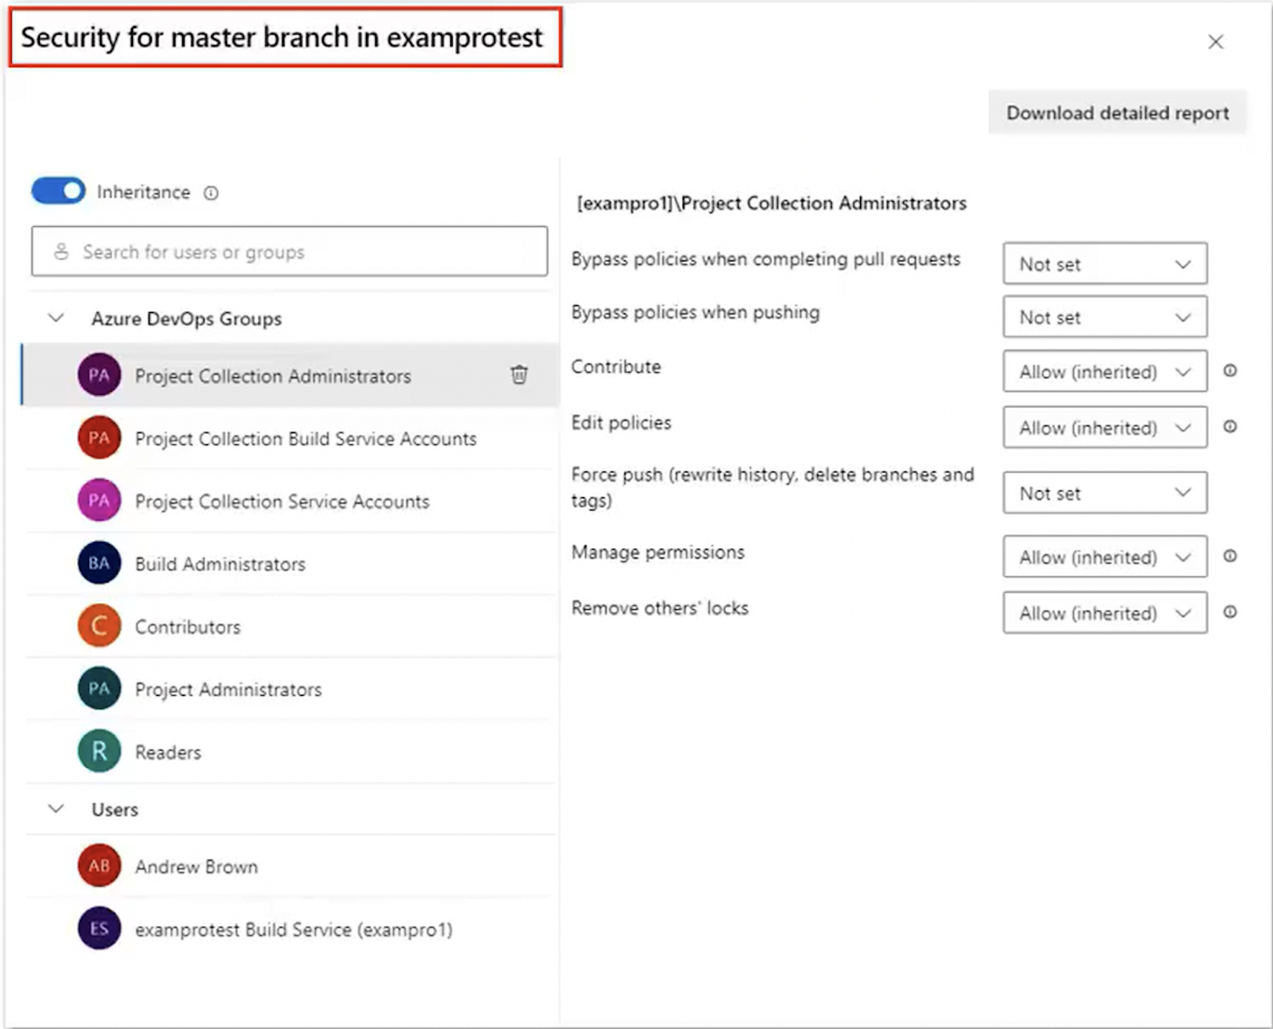Delete Project Collection Administrators with trash icon
Screen dimensions: 1273x1029
pos(519,375)
